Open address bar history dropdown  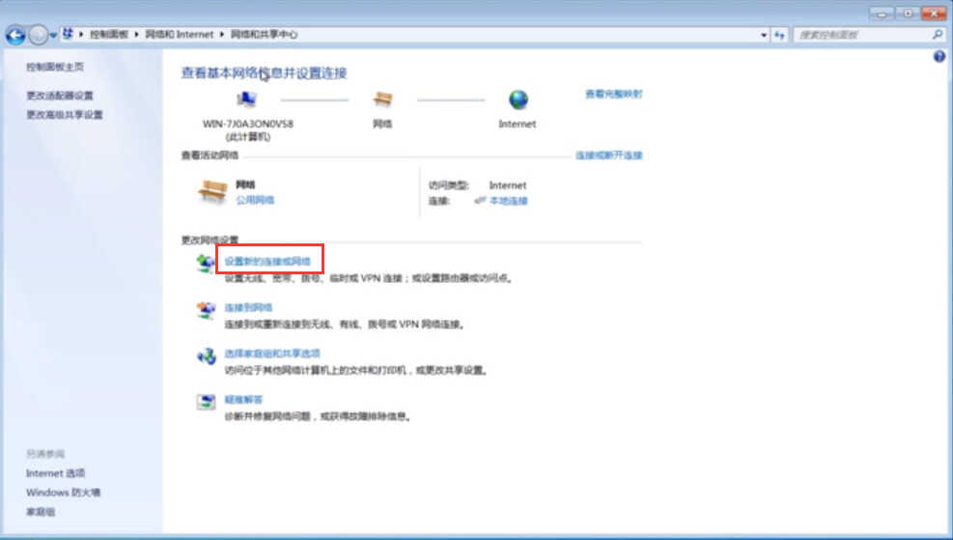pos(764,36)
